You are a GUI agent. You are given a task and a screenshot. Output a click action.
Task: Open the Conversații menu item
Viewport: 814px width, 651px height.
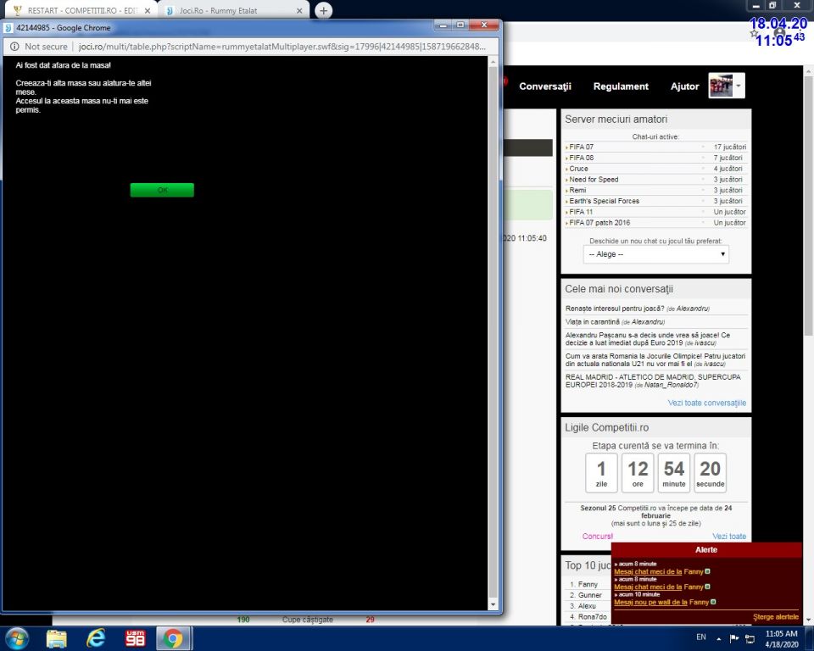545,86
